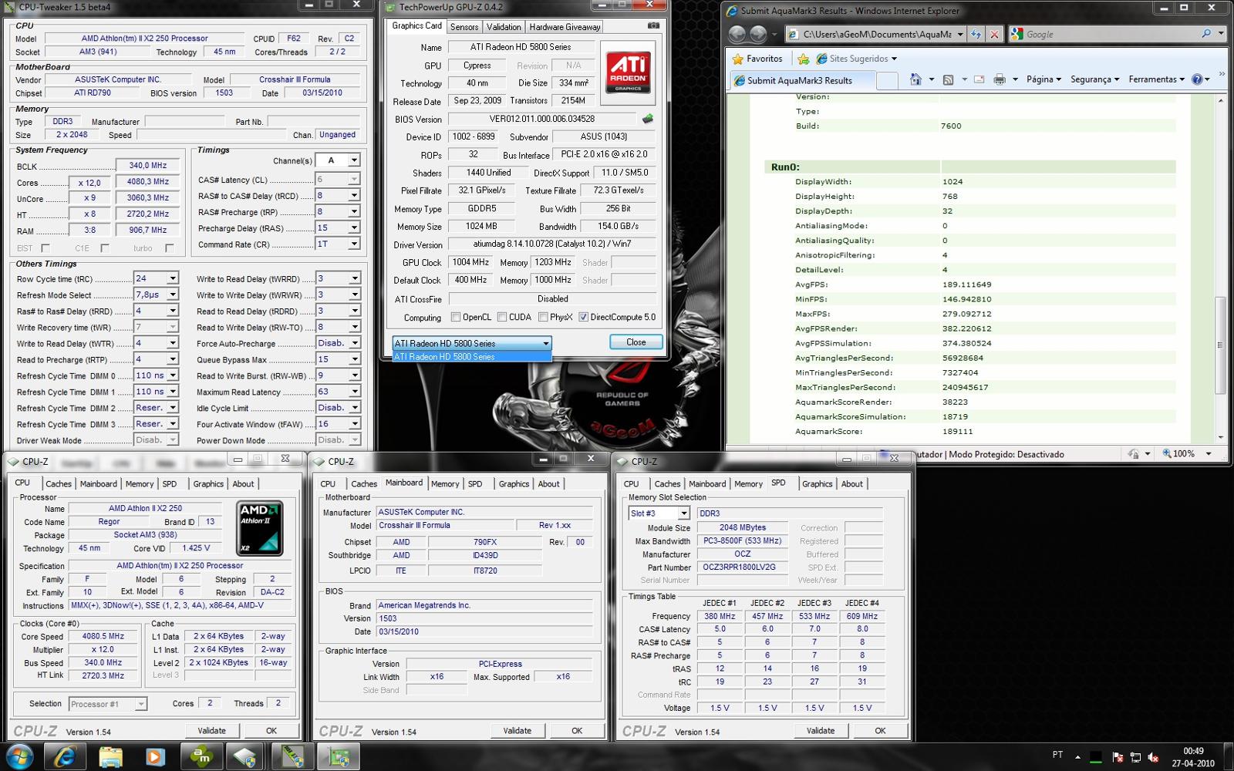The width and height of the screenshot is (1234, 771).
Task: Click the Google search input field
Action: 1111,34
